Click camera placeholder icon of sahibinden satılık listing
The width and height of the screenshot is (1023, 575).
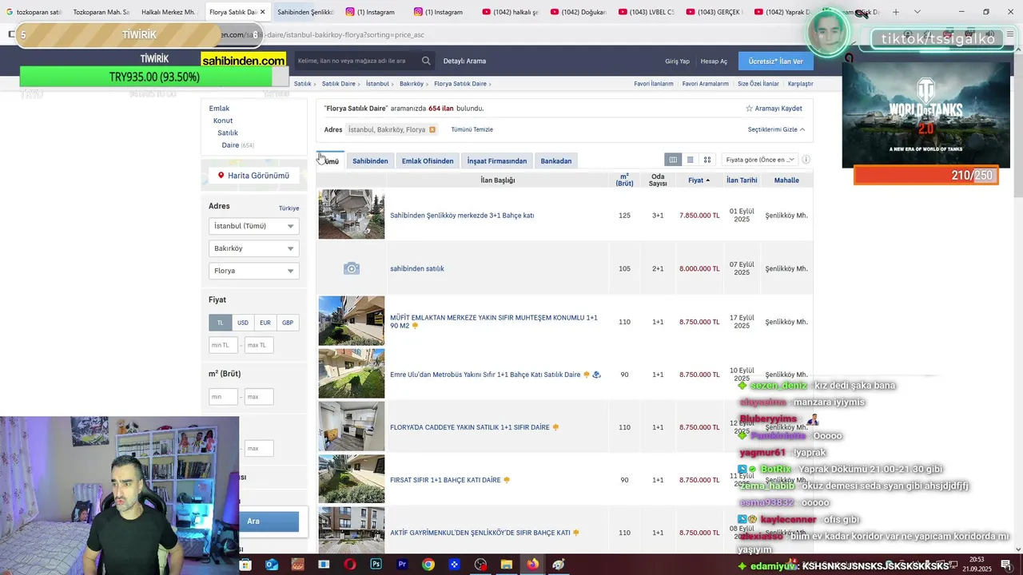352,268
